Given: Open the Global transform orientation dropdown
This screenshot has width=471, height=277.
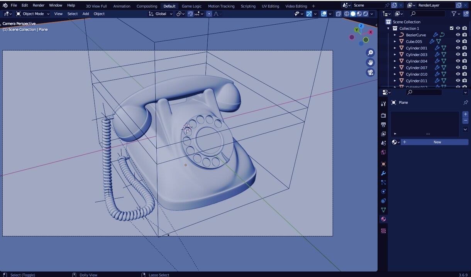Looking at the screenshot, I should 161,14.
